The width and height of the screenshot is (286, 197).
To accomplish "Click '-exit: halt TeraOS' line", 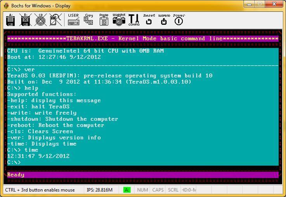I will point(38,106).
